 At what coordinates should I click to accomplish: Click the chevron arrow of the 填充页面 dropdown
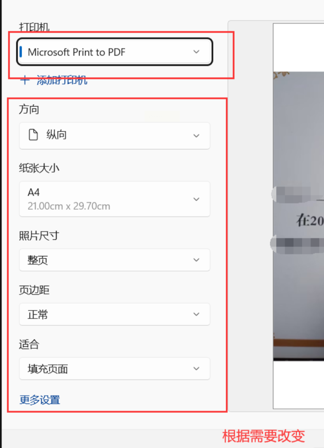196,368
